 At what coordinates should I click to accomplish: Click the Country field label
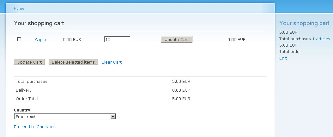pyautogui.click(x=23, y=110)
